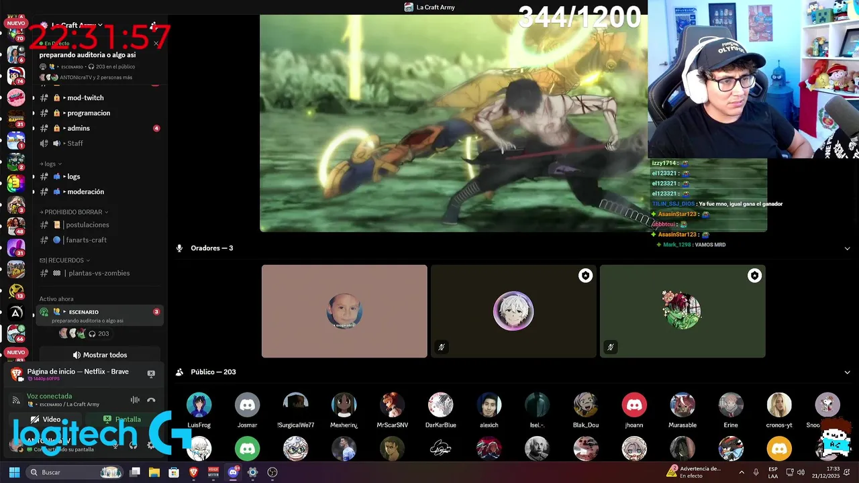Image resolution: width=859 pixels, height=483 pixels.
Task: Select the white-haired avatar speaker tile
Action: click(x=513, y=311)
